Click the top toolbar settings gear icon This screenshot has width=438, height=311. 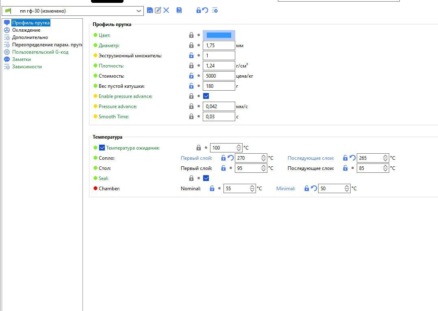click(215, 10)
